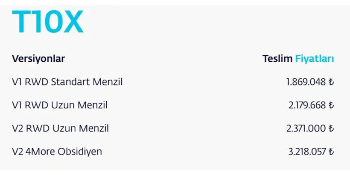Pick the V2 4More Obsidiyen version

[57, 151]
